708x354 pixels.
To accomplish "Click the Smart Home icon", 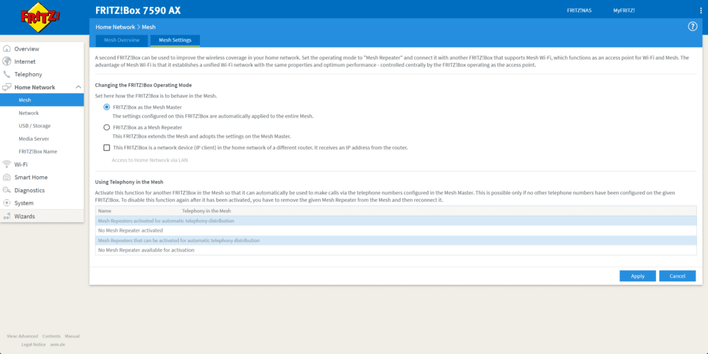I will click(7, 177).
